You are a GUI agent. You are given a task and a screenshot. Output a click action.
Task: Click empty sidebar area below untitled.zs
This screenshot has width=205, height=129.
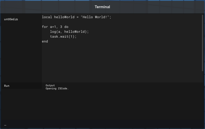pos(21,51)
